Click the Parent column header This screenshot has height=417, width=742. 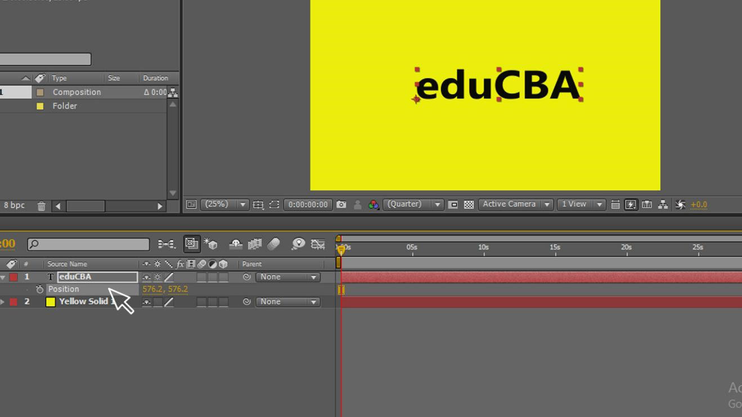pyautogui.click(x=251, y=264)
